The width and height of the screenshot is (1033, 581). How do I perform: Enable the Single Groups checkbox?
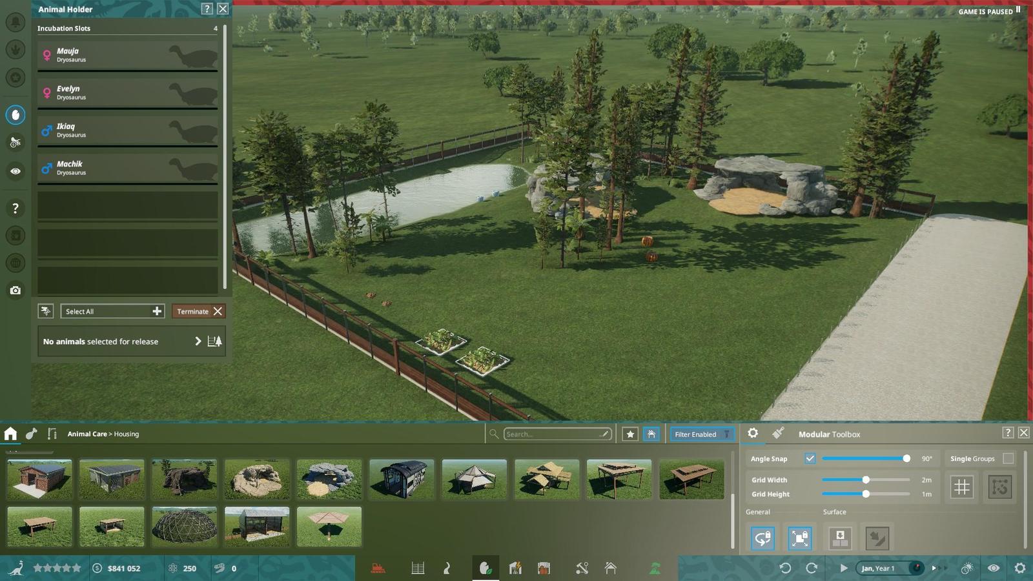(x=1008, y=458)
